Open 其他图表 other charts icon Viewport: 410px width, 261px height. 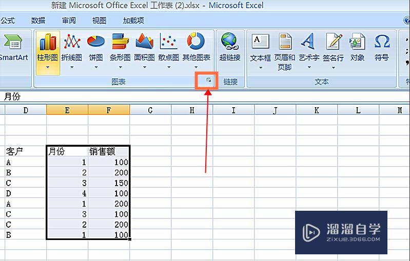(196, 41)
